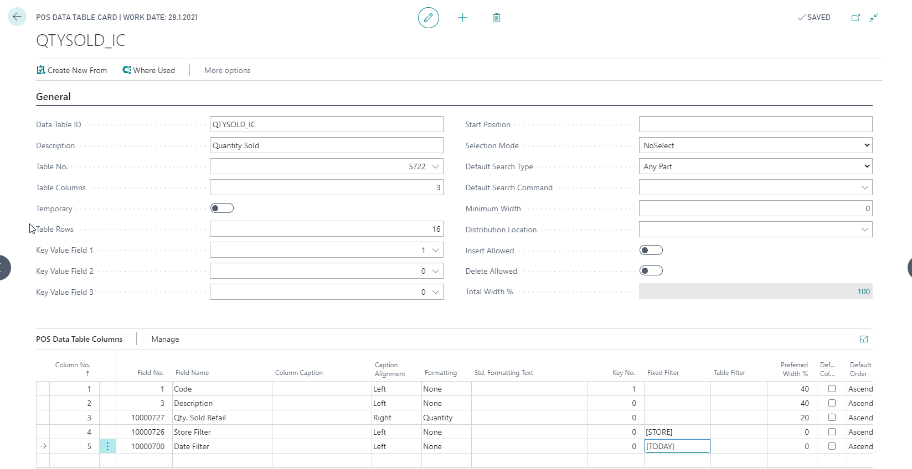Open row options menu for column 5
The width and height of the screenshot is (912, 469).
[x=107, y=446]
